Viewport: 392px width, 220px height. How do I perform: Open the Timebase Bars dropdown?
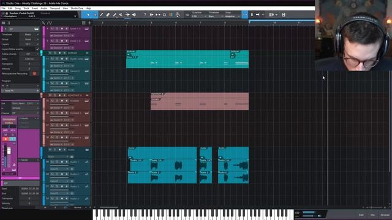pos(216,16)
